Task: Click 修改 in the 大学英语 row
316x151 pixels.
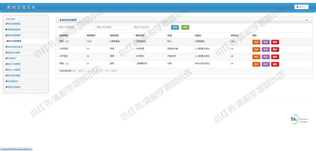Action: coord(266,49)
